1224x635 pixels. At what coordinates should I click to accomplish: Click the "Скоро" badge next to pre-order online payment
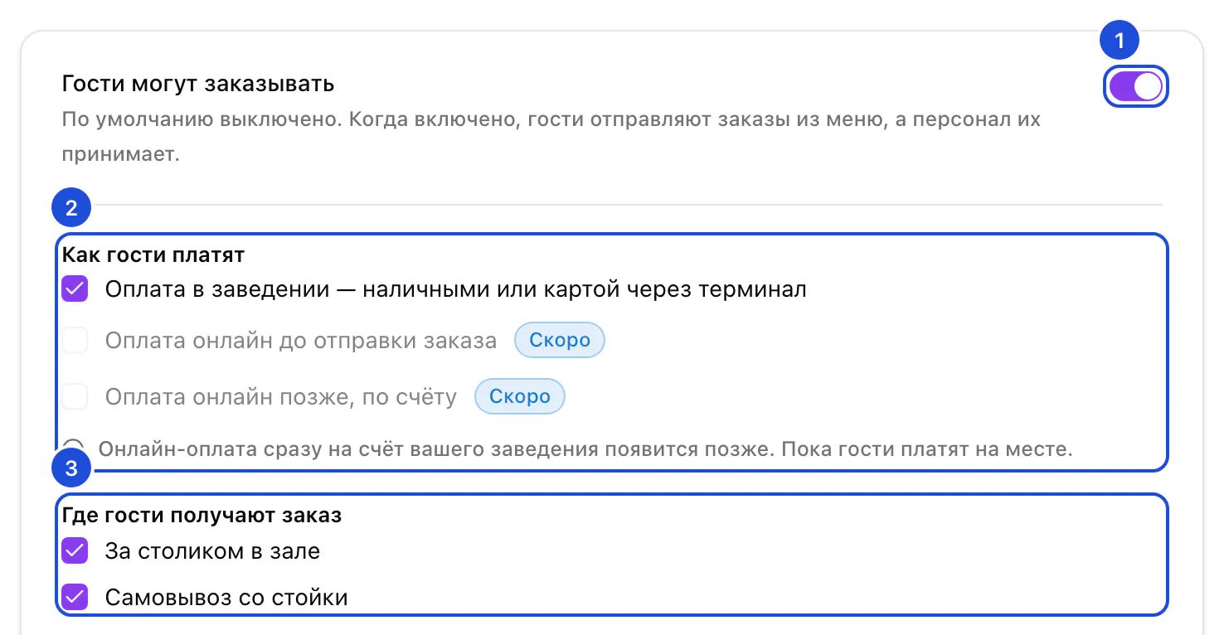pos(560,340)
